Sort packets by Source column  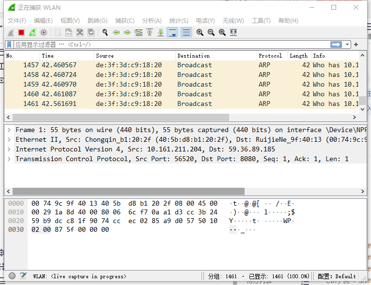tap(135, 56)
